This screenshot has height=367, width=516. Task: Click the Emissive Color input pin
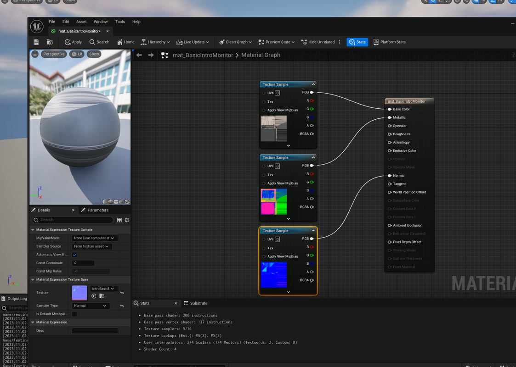click(x=390, y=150)
